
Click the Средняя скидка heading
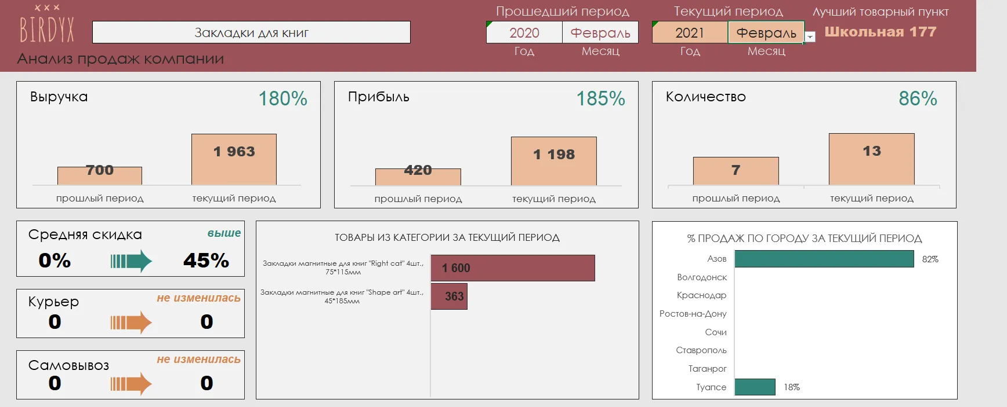(85, 234)
